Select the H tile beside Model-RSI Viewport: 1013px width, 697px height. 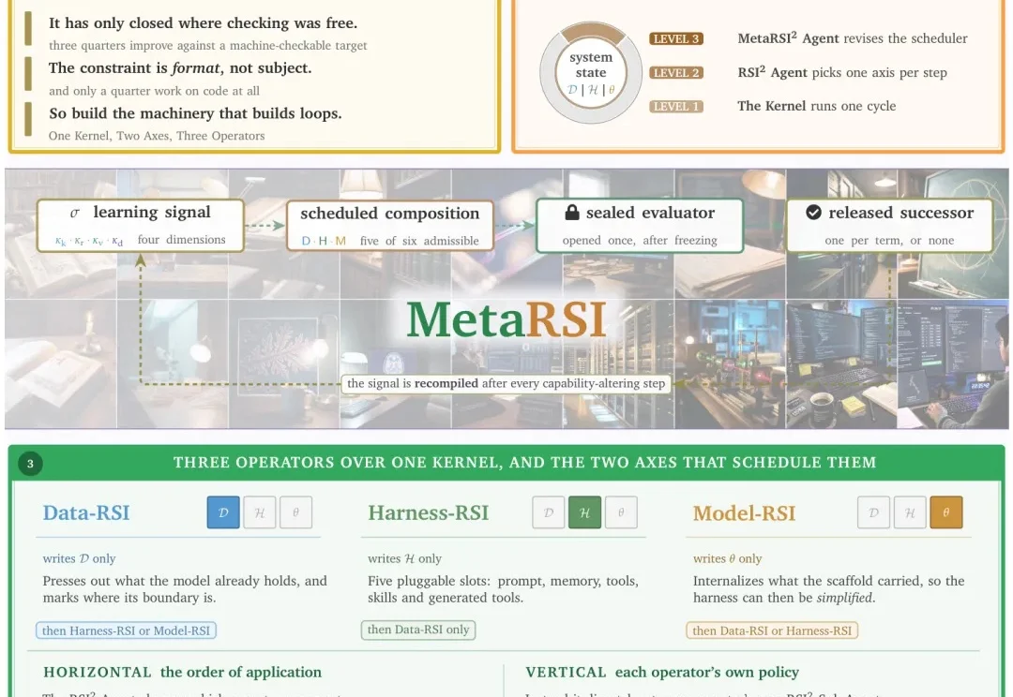pos(910,512)
